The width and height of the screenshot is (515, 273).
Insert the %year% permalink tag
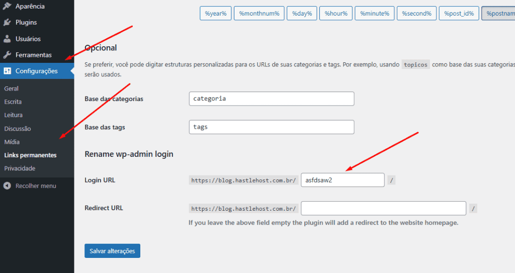[215, 13]
